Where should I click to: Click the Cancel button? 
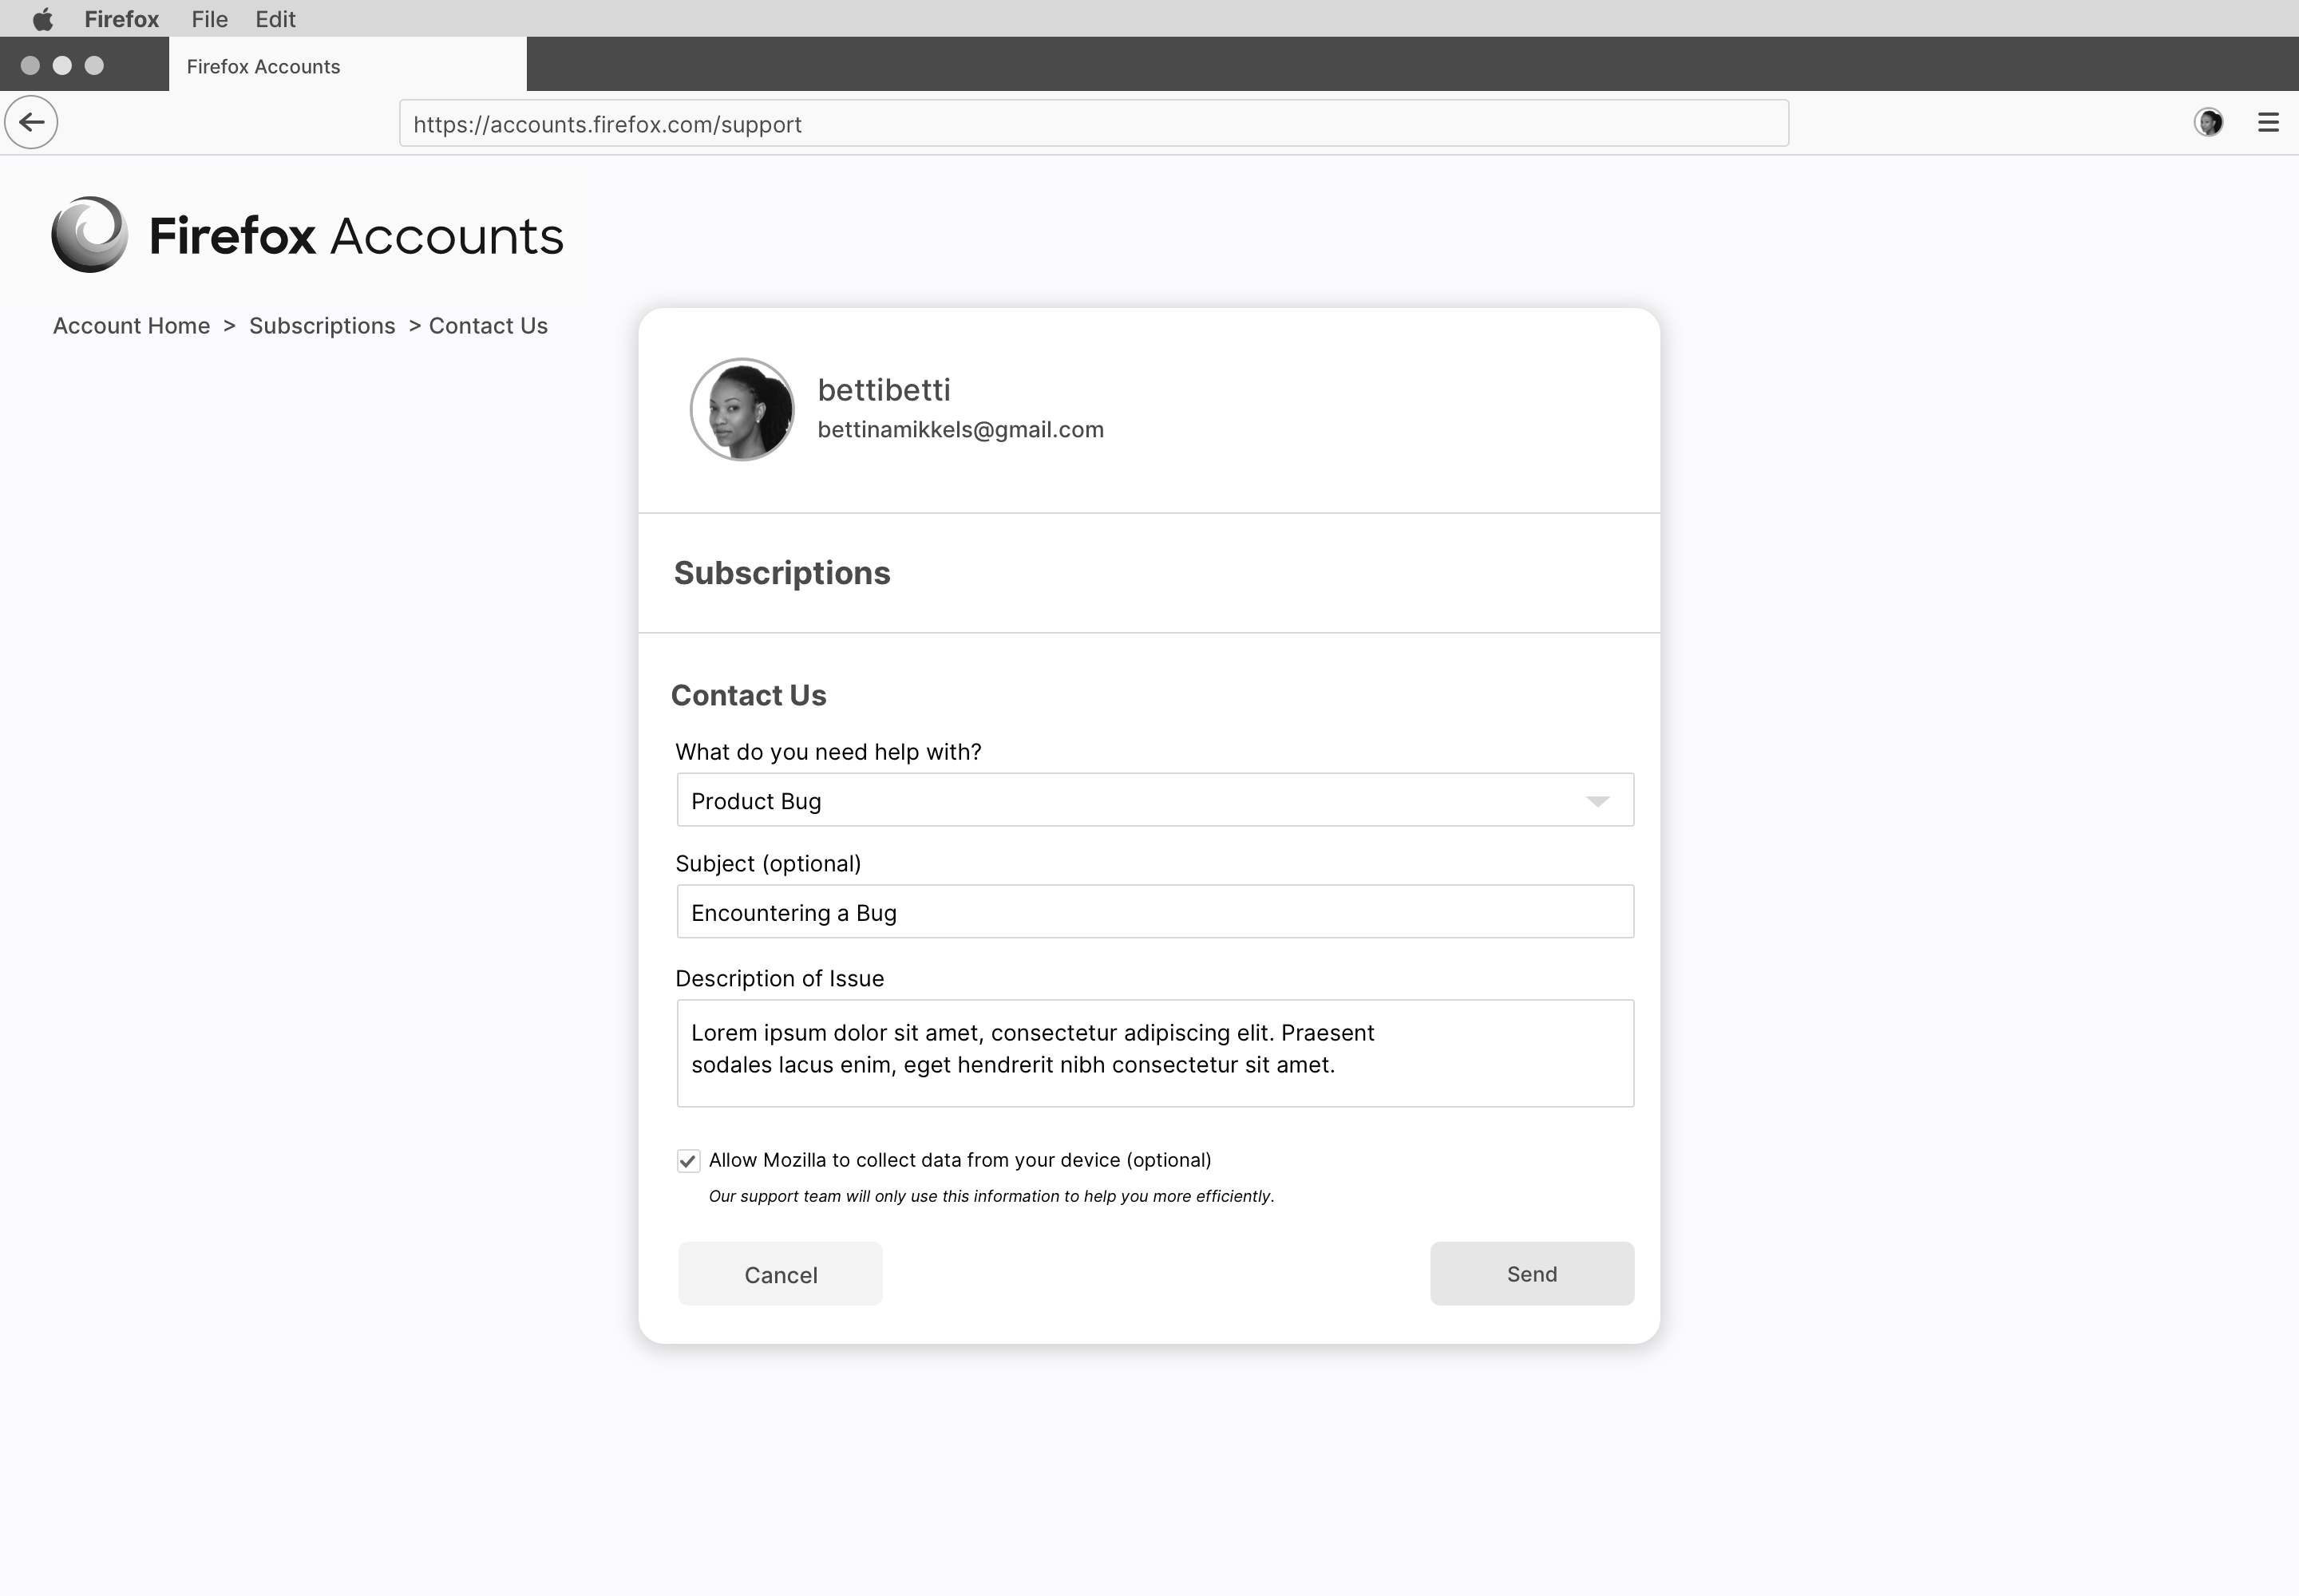pyautogui.click(x=781, y=1274)
